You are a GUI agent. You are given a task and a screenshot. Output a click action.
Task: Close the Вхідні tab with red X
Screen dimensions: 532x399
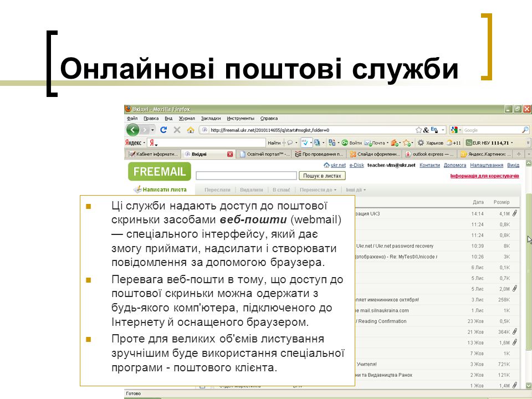(230, 154)
